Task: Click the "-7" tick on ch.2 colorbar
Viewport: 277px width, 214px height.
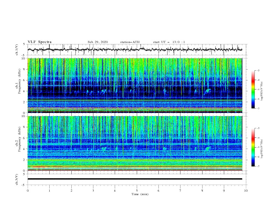Action: pos(258,166)
